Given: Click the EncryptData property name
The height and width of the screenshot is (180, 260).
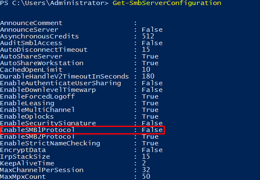Looking at the screenshot, I should click(x=23, y=150).
